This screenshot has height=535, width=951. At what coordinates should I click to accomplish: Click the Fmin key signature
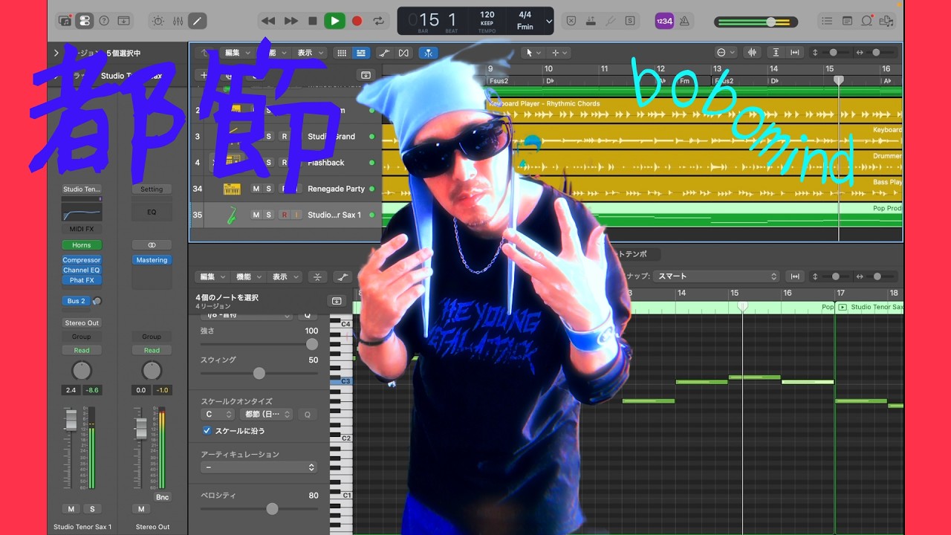tap(525, 27)
